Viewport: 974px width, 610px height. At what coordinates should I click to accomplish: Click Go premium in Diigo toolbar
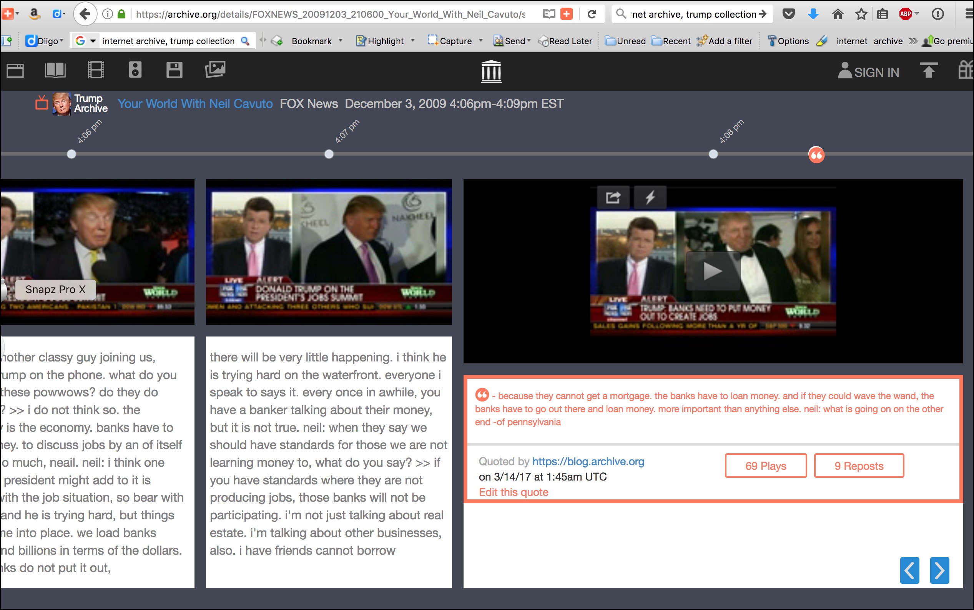point(948,41)
